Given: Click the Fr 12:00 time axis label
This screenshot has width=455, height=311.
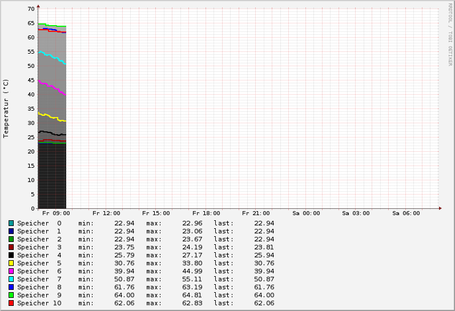Looking at the screenshot, I should (106, 213).
